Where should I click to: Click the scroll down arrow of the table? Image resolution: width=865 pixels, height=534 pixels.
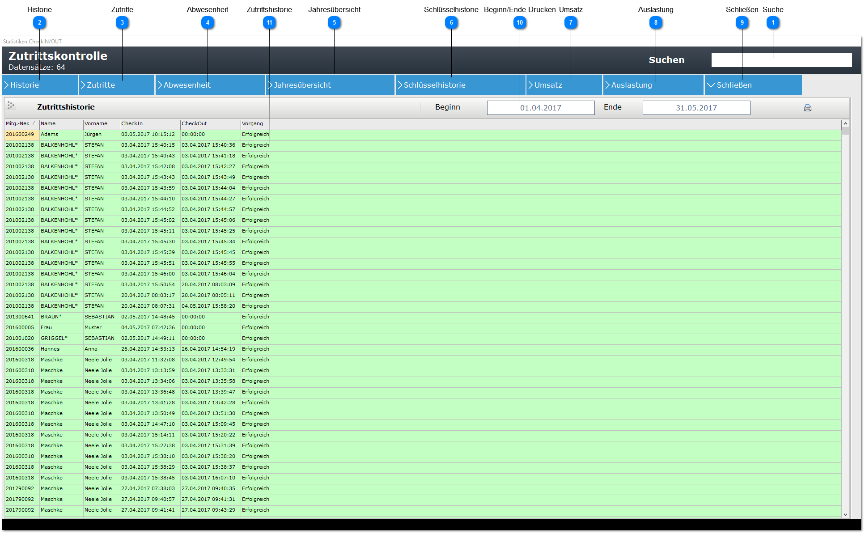845,515
